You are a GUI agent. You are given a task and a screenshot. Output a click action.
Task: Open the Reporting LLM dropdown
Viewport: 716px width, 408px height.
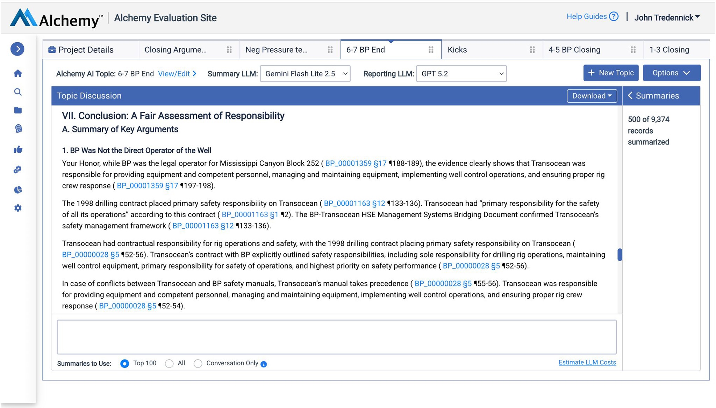point(461,74)
